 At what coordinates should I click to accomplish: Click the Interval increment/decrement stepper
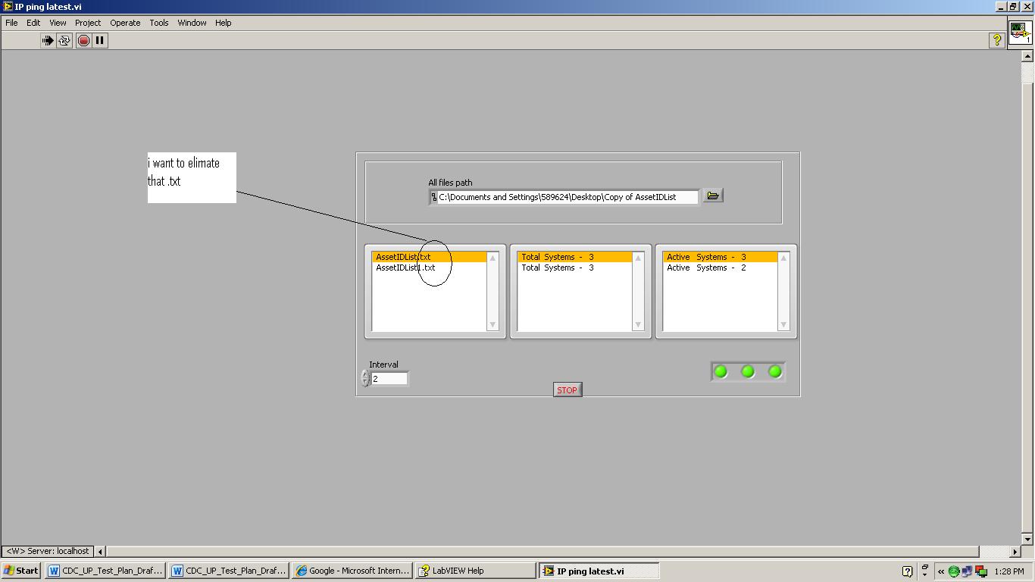point(365,378)
